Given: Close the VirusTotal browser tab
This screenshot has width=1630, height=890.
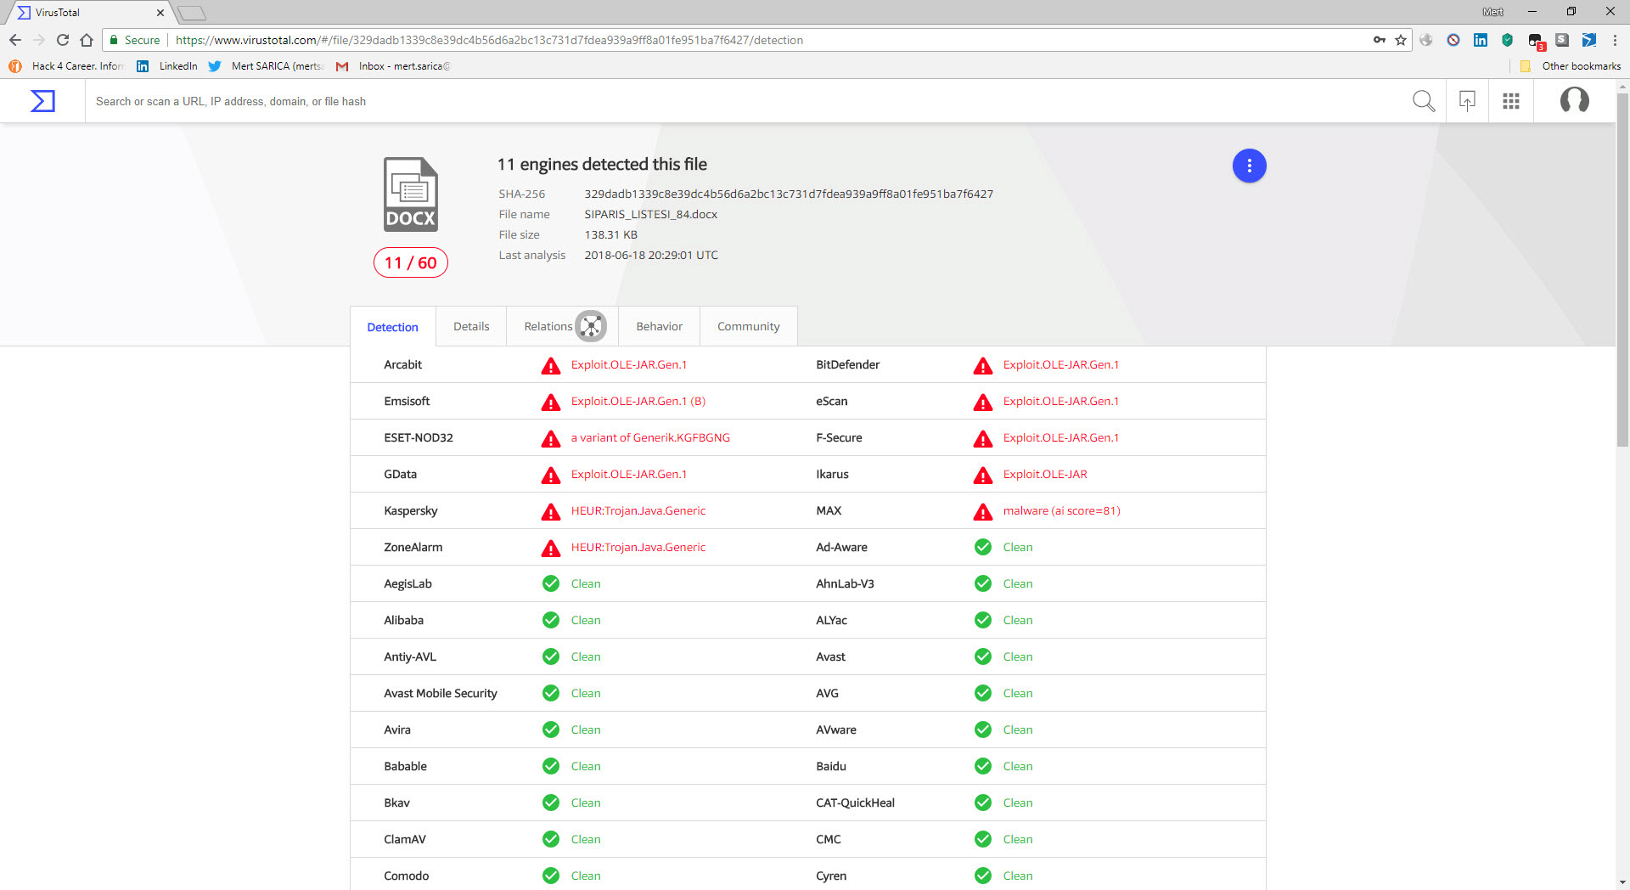Looking at the screenshot, I should (x=160, y=13).
